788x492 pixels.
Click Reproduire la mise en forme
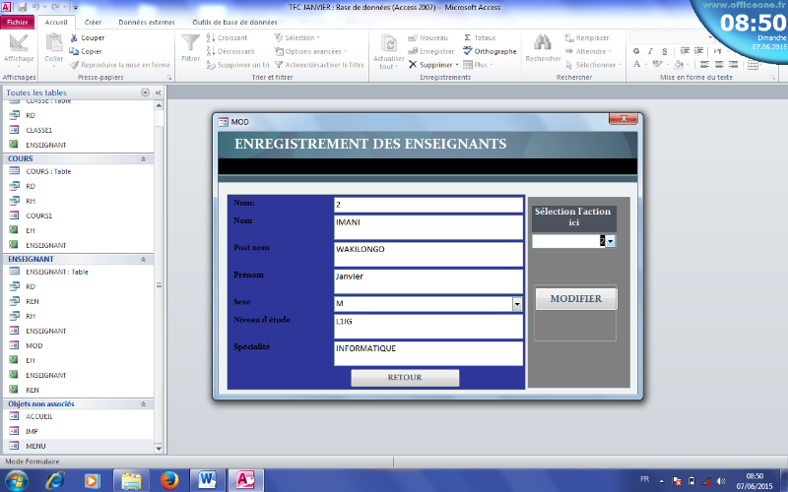click(120, 65)
